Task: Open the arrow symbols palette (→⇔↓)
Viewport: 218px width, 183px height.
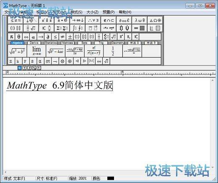Action: [78, 20]
